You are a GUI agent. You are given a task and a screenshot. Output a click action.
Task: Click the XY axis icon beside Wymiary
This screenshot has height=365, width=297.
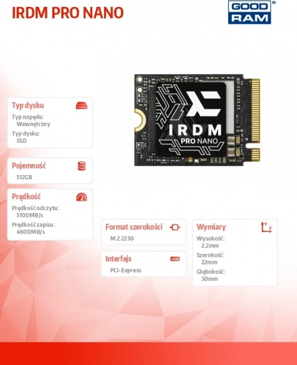(x=266, y=227)
